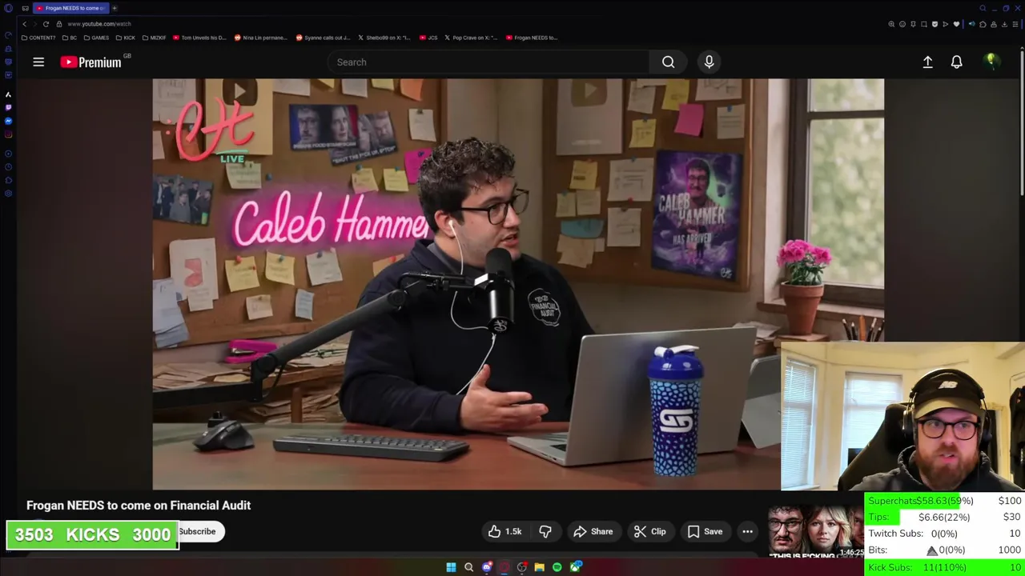This screenshot has width=1025, height=576.
Task: Go back in browser history
Action: [x=24, y=24]
